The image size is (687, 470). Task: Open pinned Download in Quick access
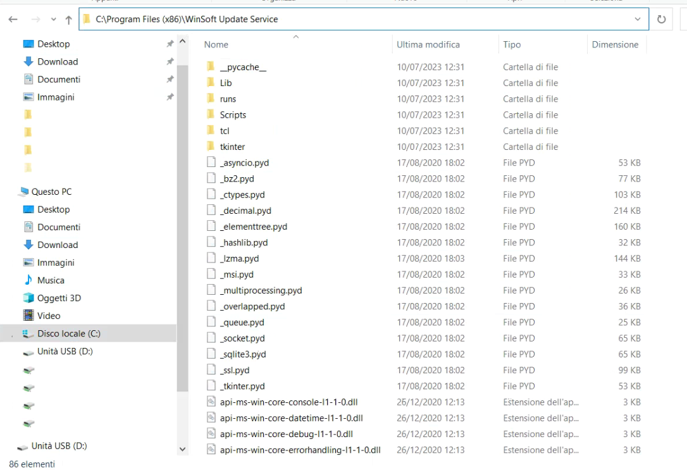(58, 62)
